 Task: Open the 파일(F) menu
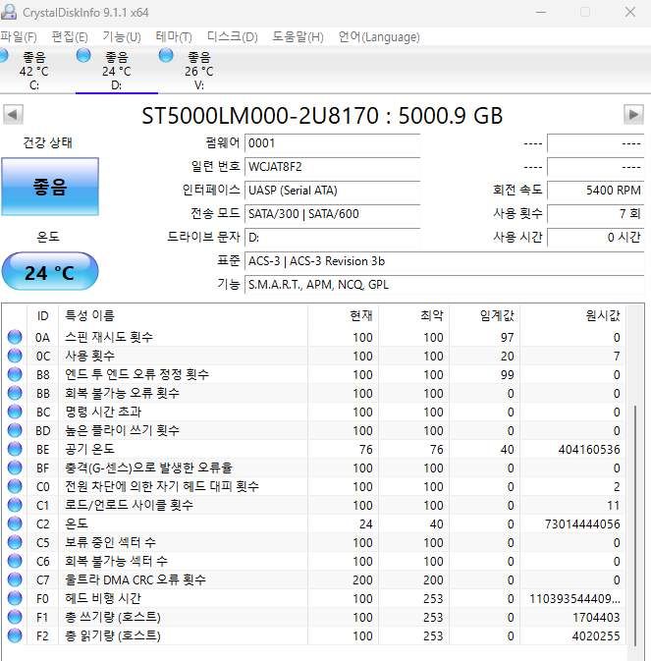[x=19, y=37]
